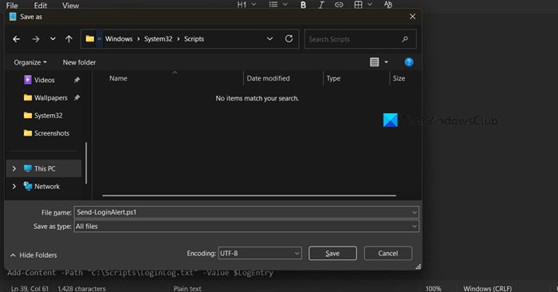Select Network in the sidebar
Viewport: 558px width, 292px height.
pyautogui.click(x=47, y=186)
